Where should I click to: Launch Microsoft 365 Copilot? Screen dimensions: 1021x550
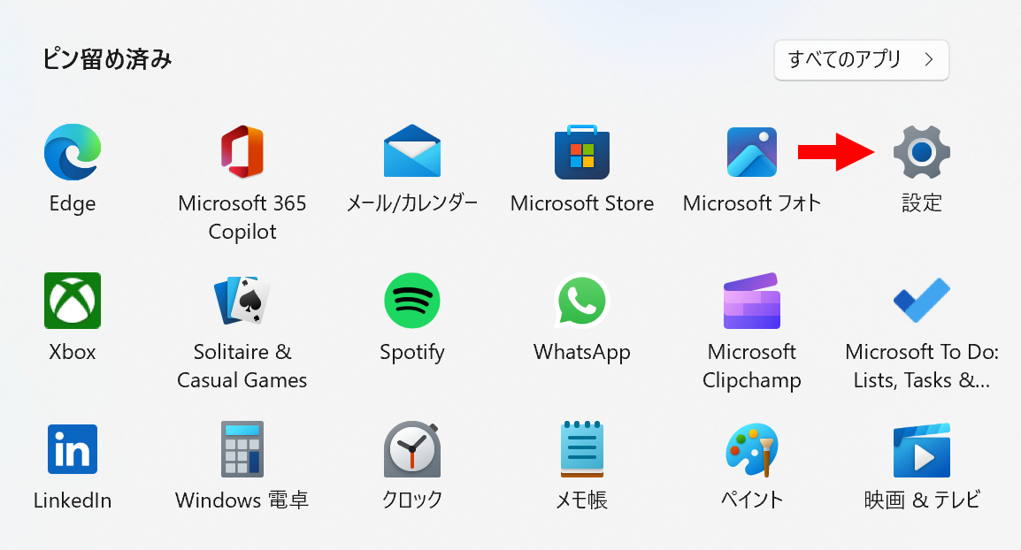coord(242,152)
